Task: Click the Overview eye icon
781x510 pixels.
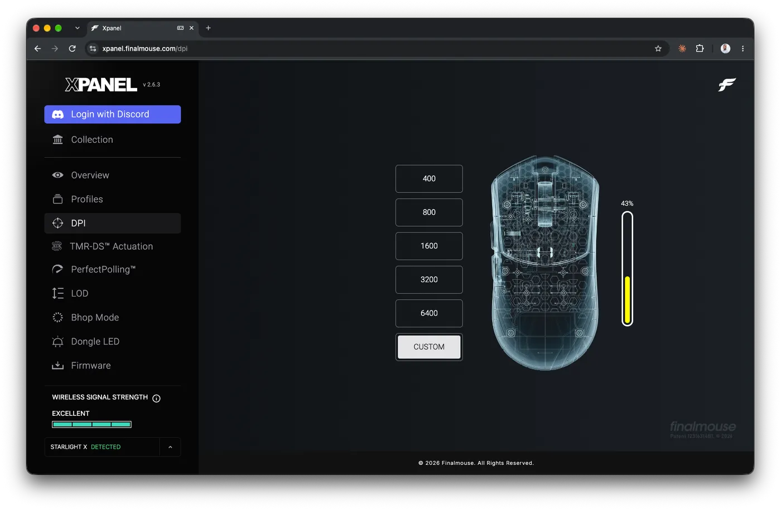Action: tap(57, 175)
